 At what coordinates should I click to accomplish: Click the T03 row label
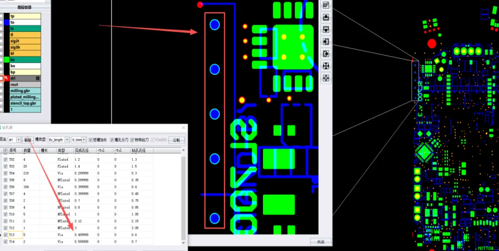12,166
